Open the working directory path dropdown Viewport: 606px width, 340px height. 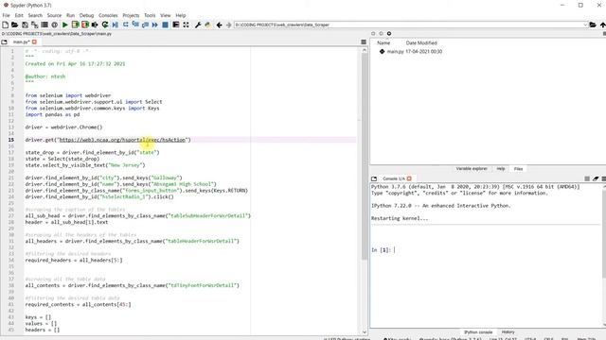(x=585, y=25)
